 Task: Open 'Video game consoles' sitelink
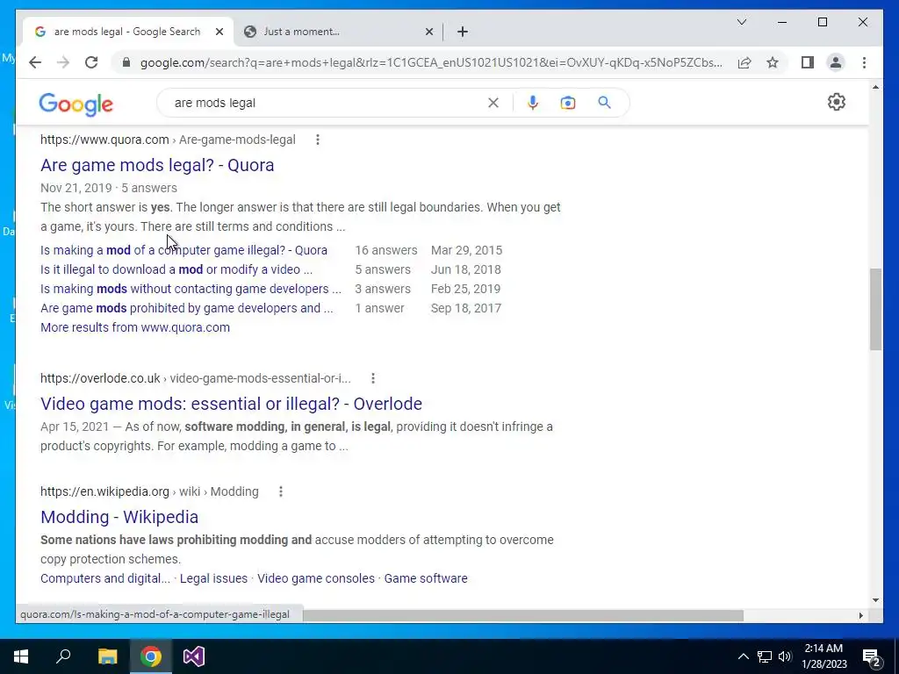coord(316,578)
